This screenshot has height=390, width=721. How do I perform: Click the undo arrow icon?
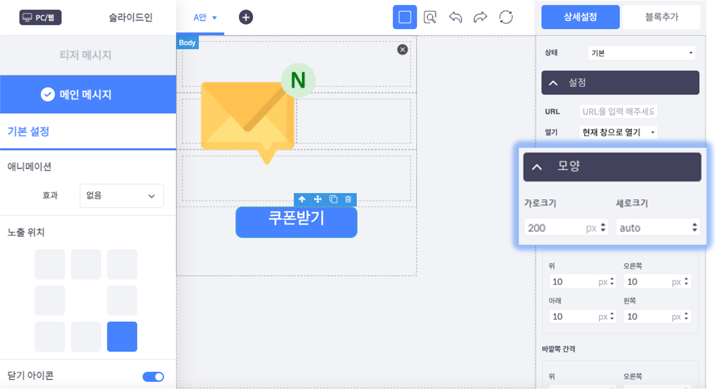click(455, 17)
